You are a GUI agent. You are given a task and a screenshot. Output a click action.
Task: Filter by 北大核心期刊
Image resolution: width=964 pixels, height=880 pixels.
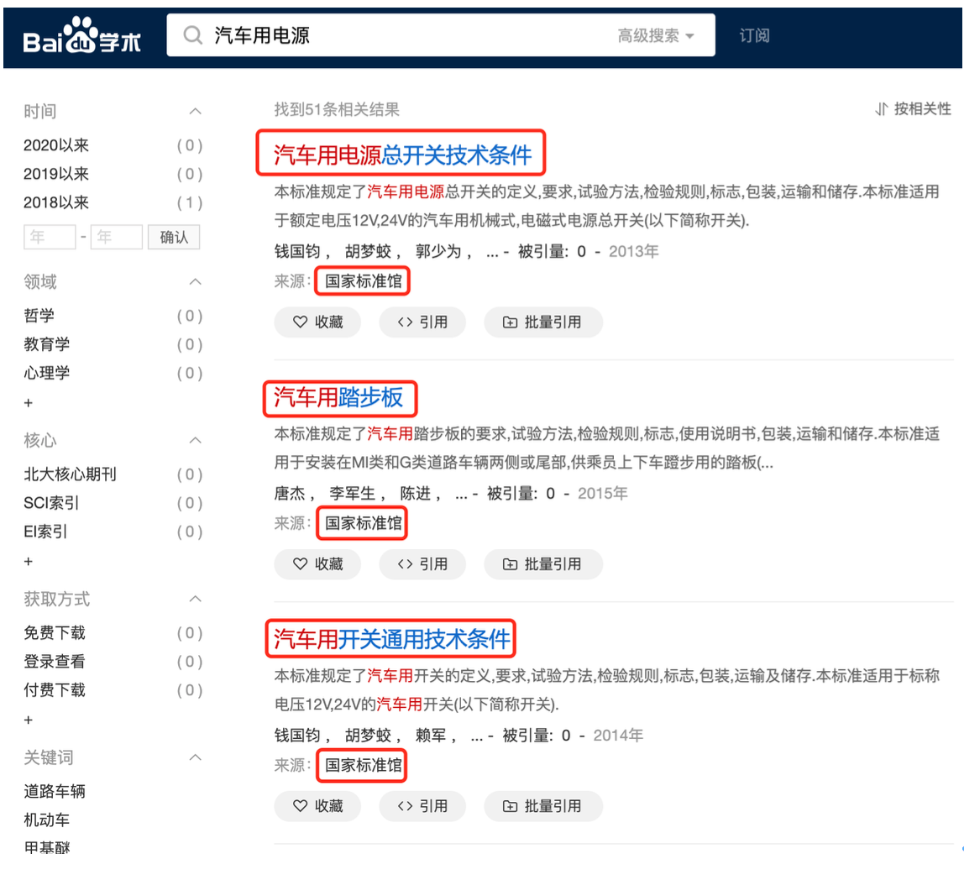pos(70,474)
